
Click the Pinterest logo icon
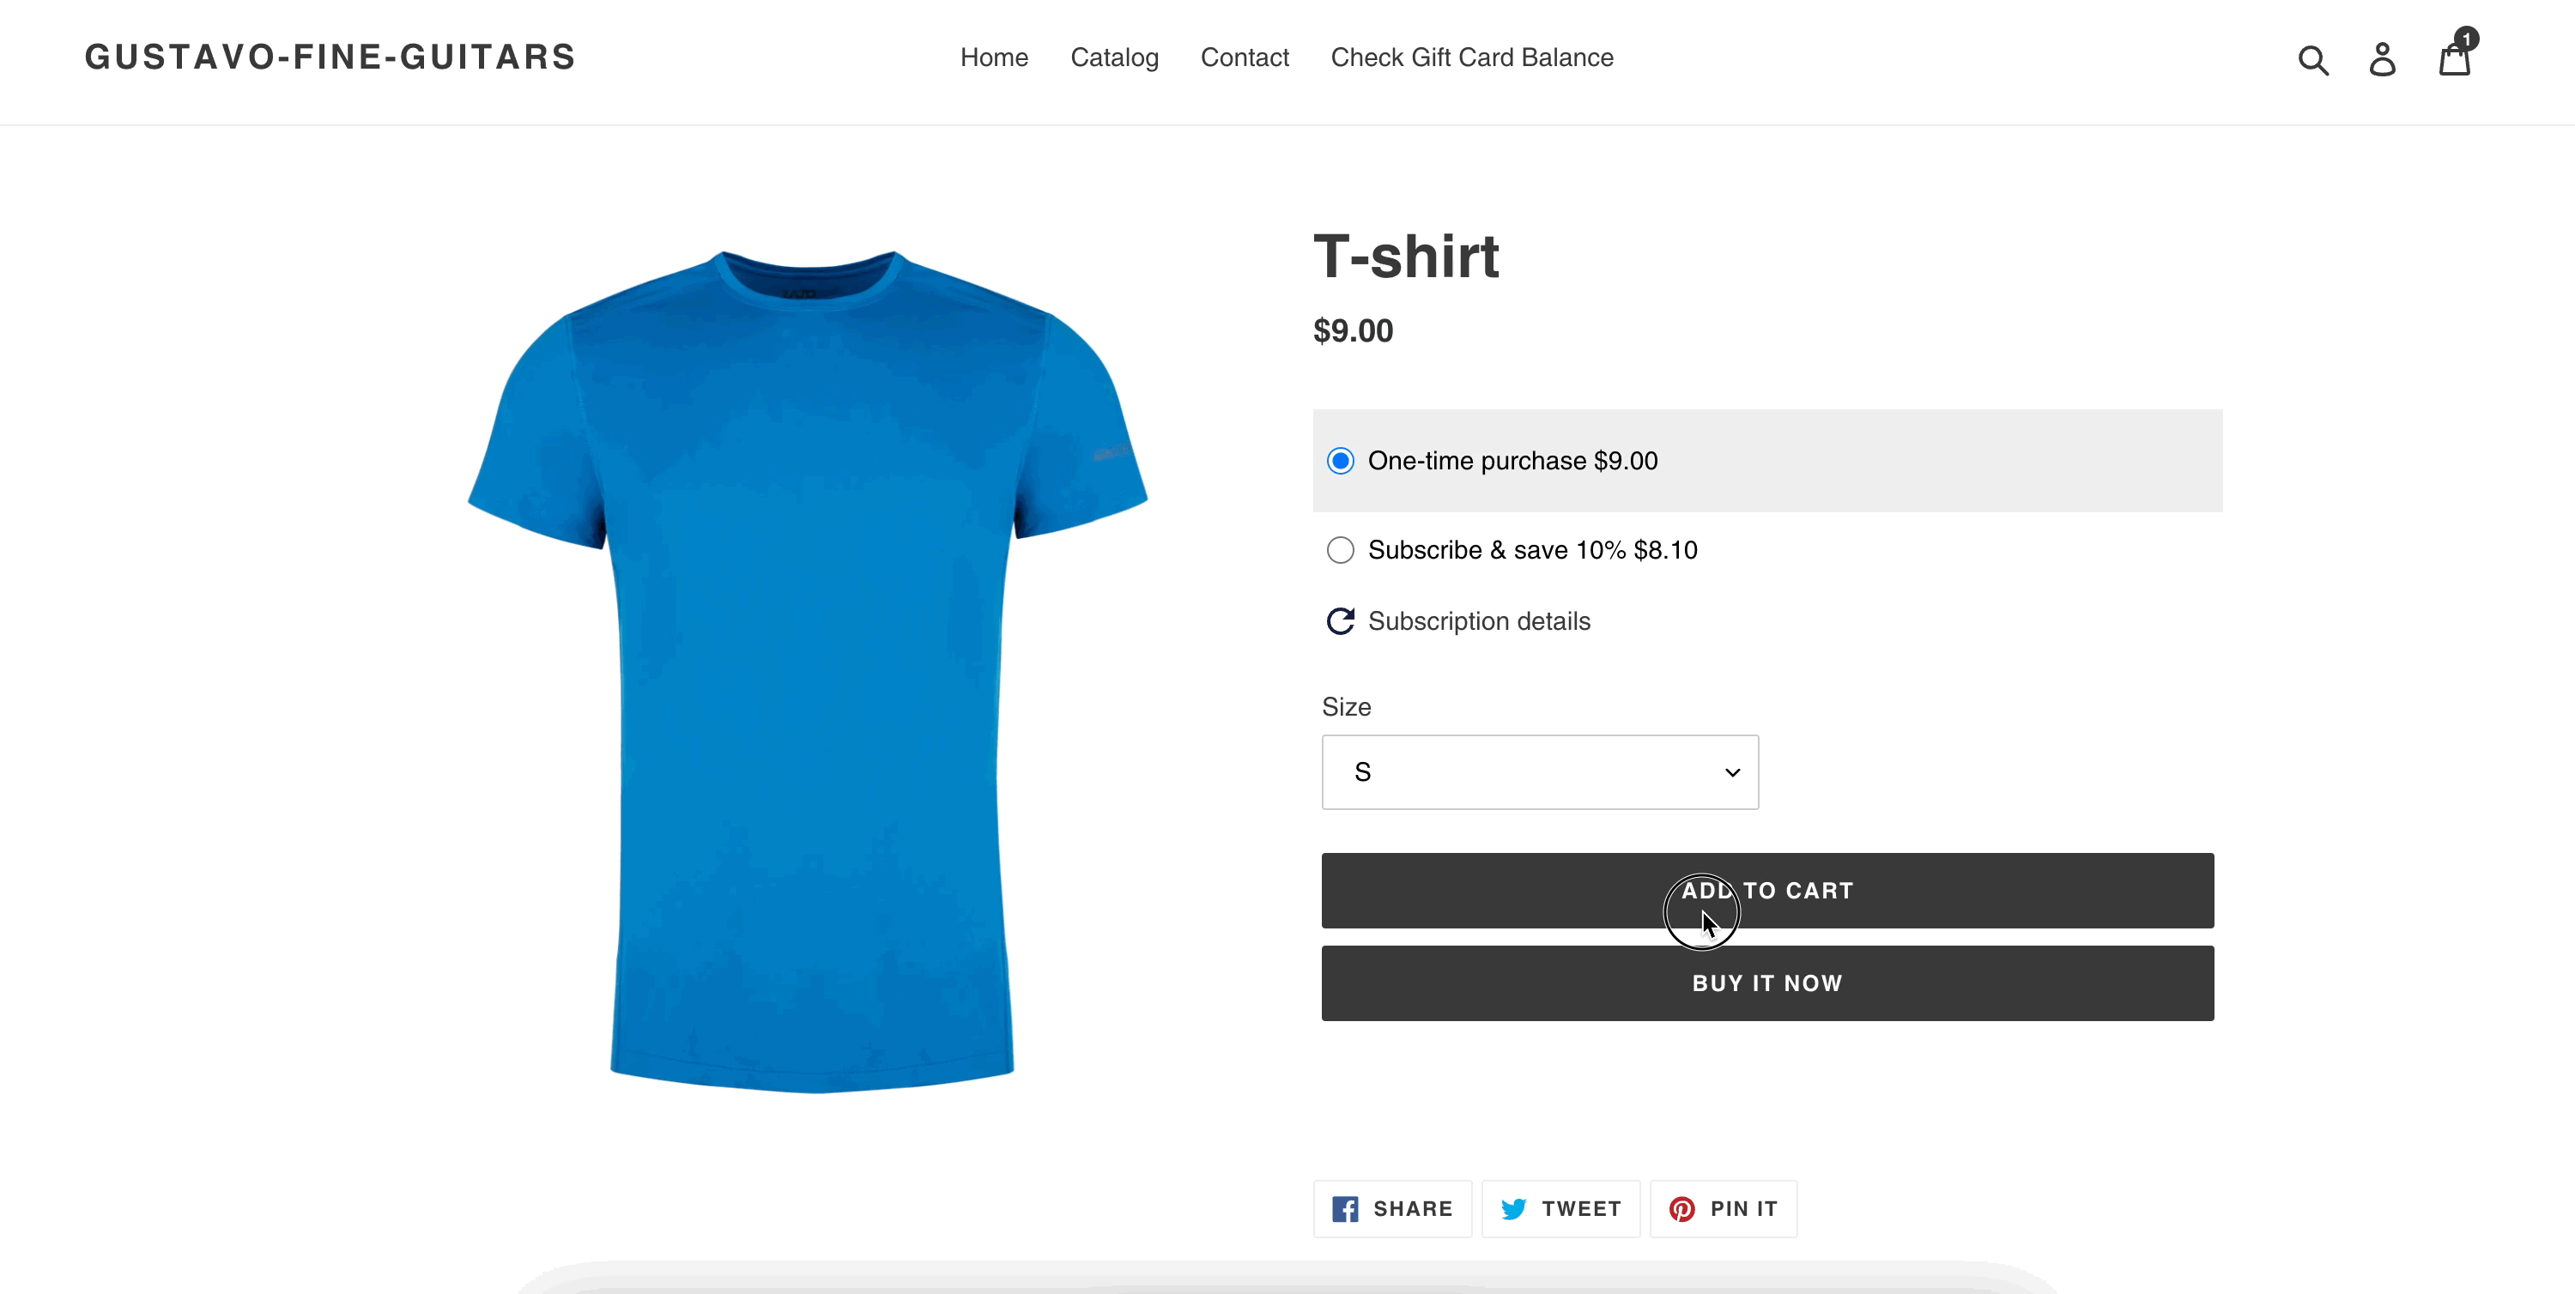(1681, 1209)
